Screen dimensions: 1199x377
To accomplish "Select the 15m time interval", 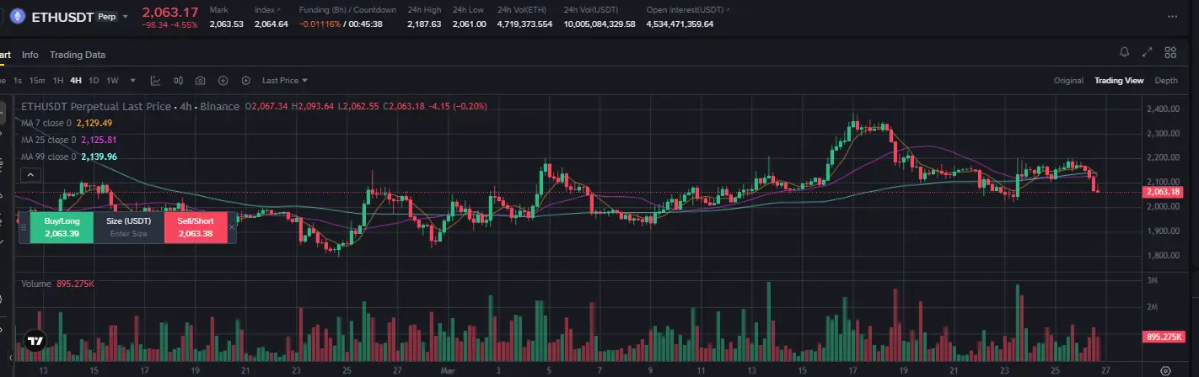I will [37, 81].
